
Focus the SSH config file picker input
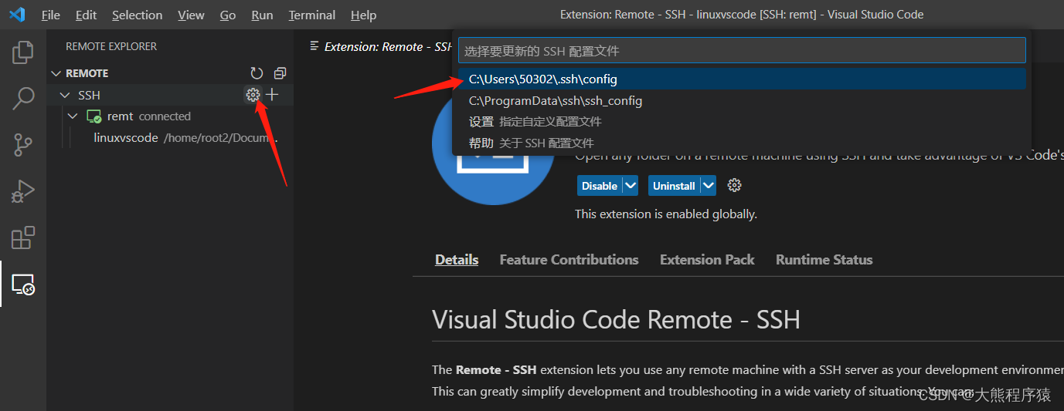(742, 51)
